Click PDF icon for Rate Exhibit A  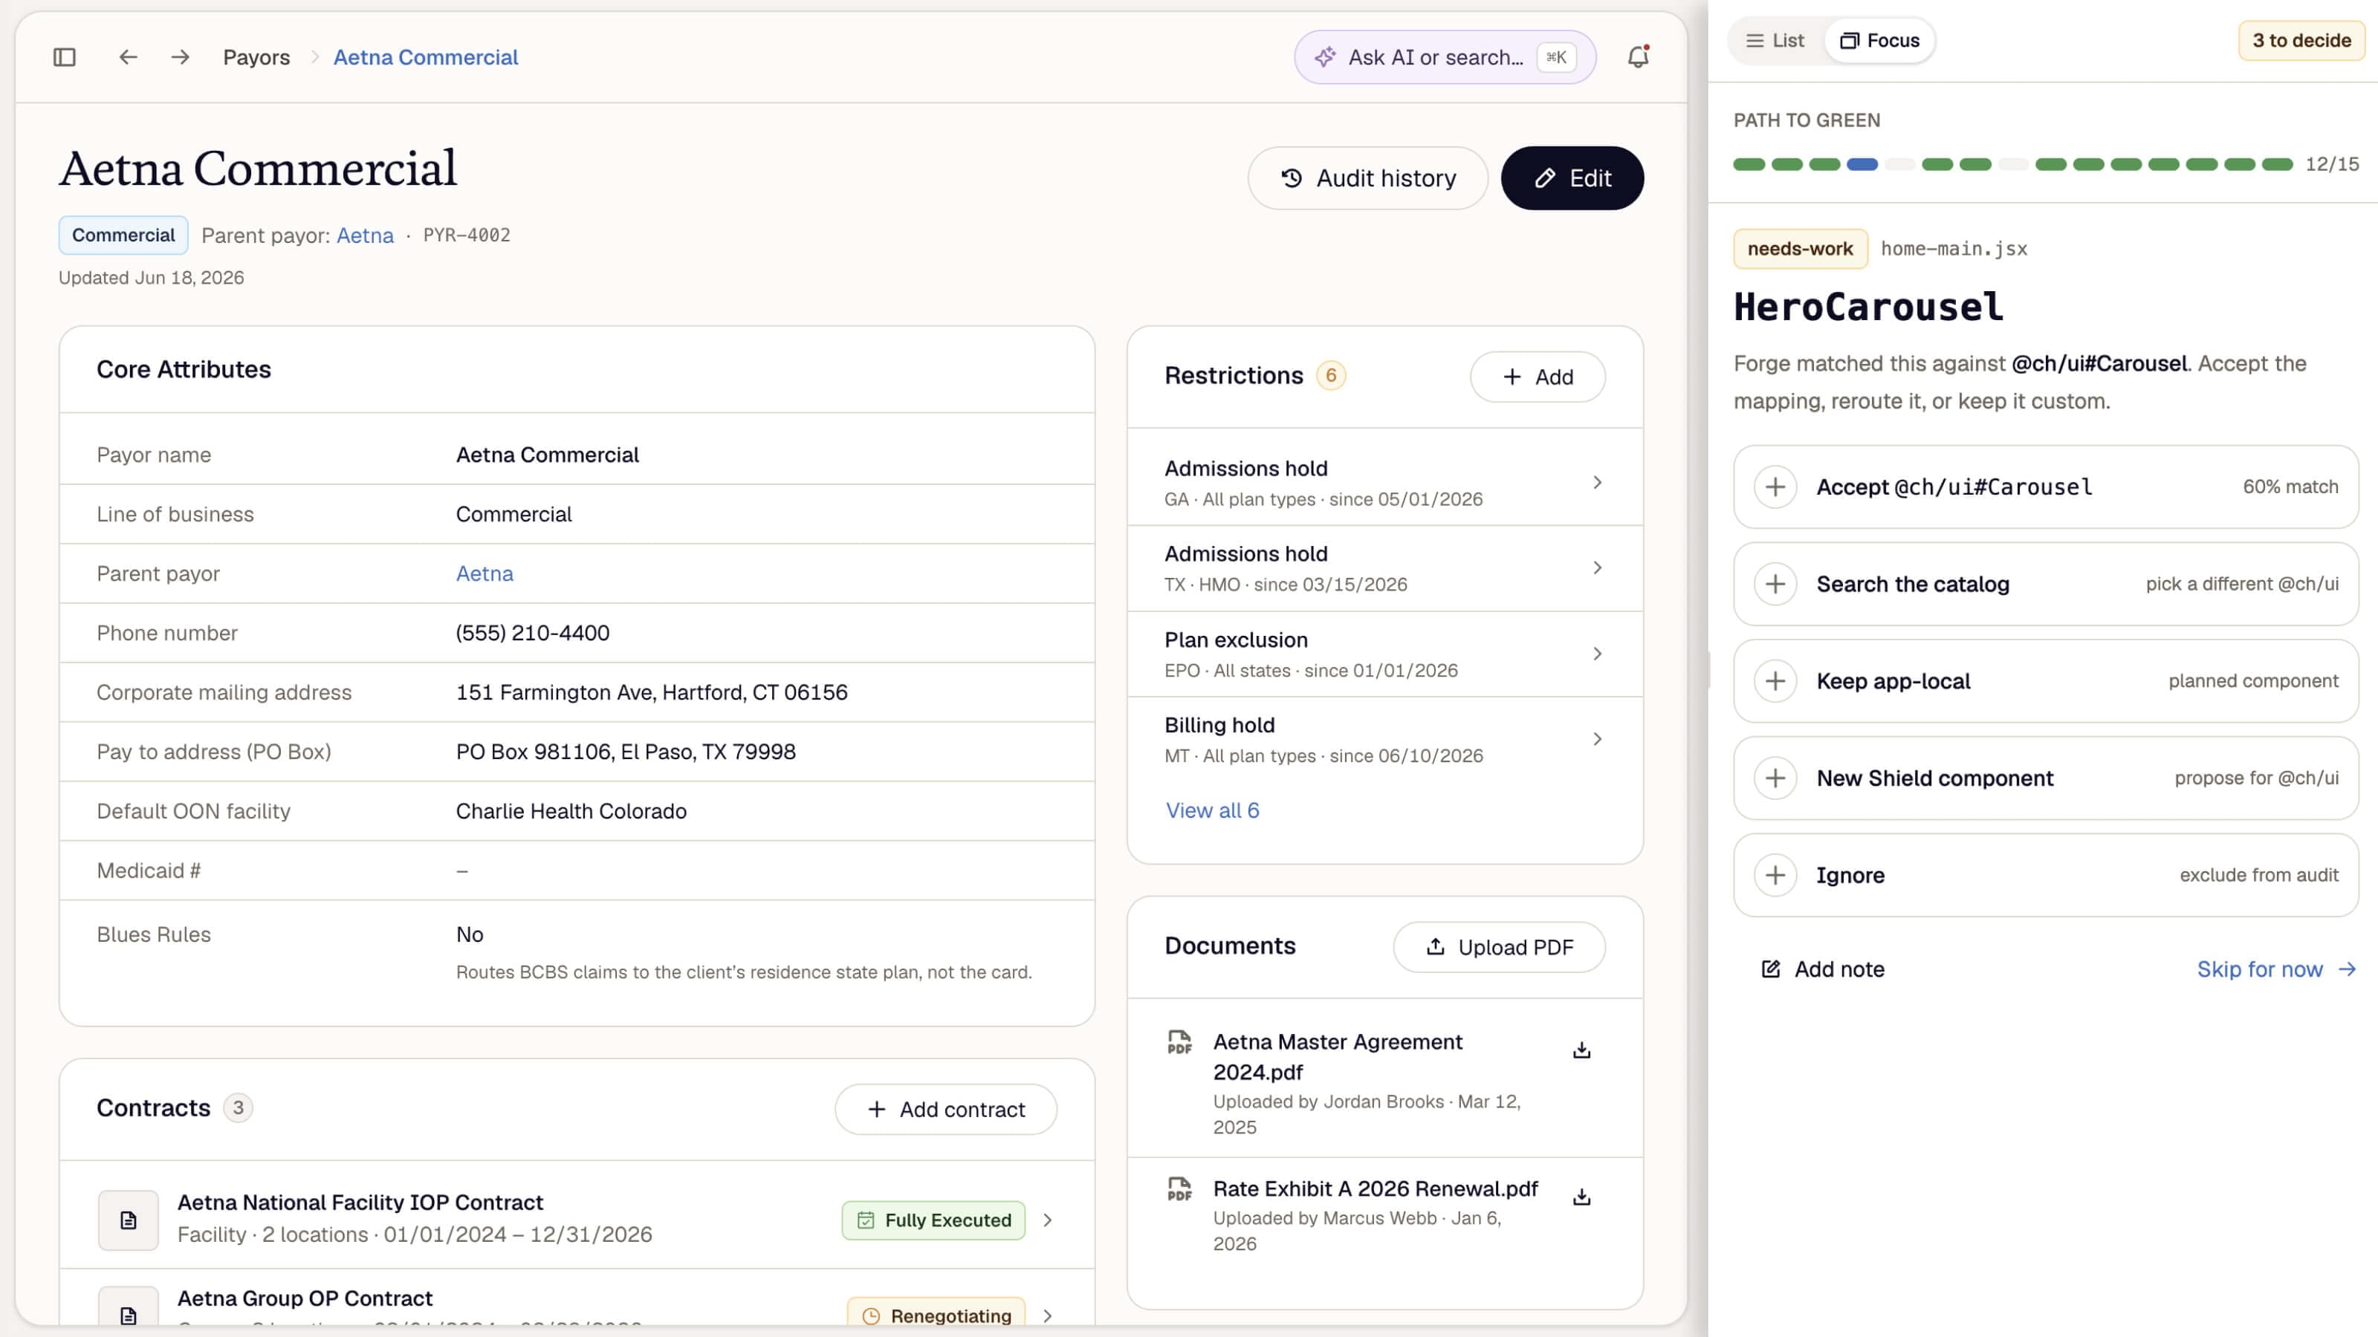1180,1189
